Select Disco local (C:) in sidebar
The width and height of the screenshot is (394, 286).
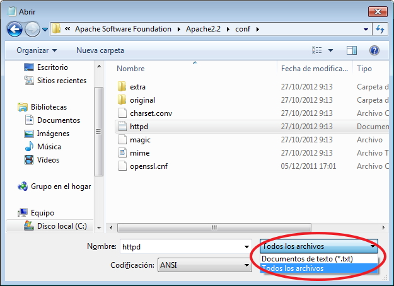62,226
